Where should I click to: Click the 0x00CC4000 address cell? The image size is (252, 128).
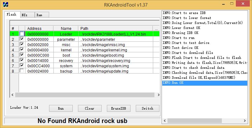pyautogui.click(x=39, y=66)
